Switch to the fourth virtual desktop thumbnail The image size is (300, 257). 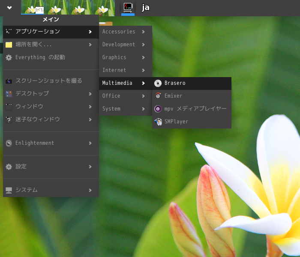103,7
